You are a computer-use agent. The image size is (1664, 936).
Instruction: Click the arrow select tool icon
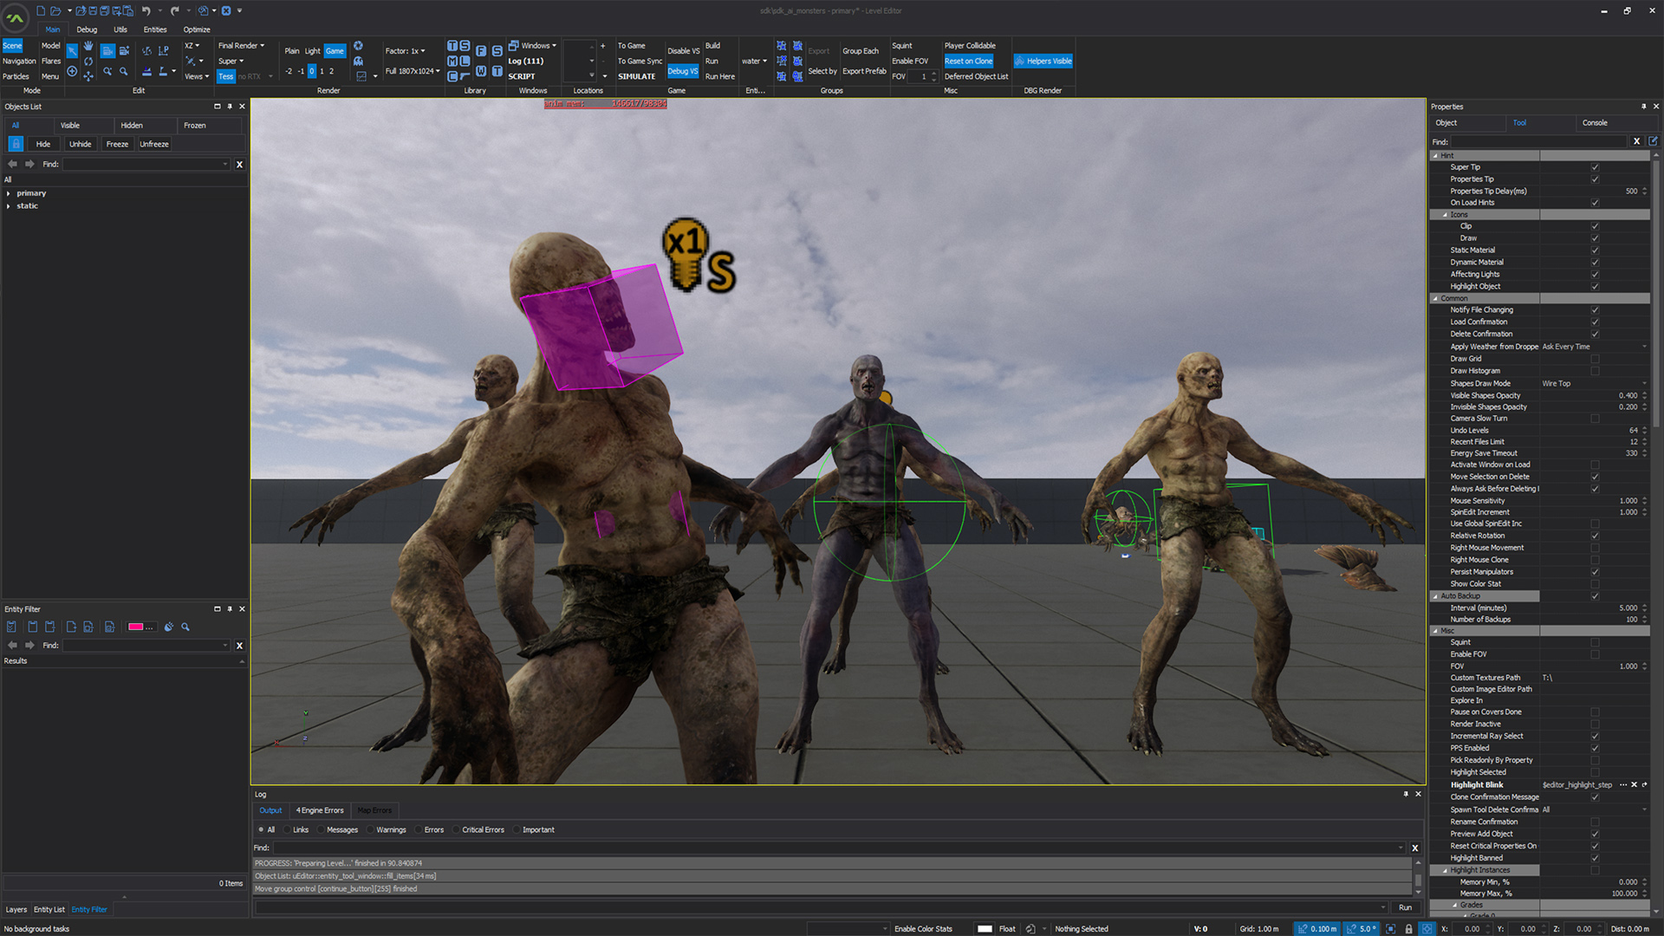click(x=72, y=51)
